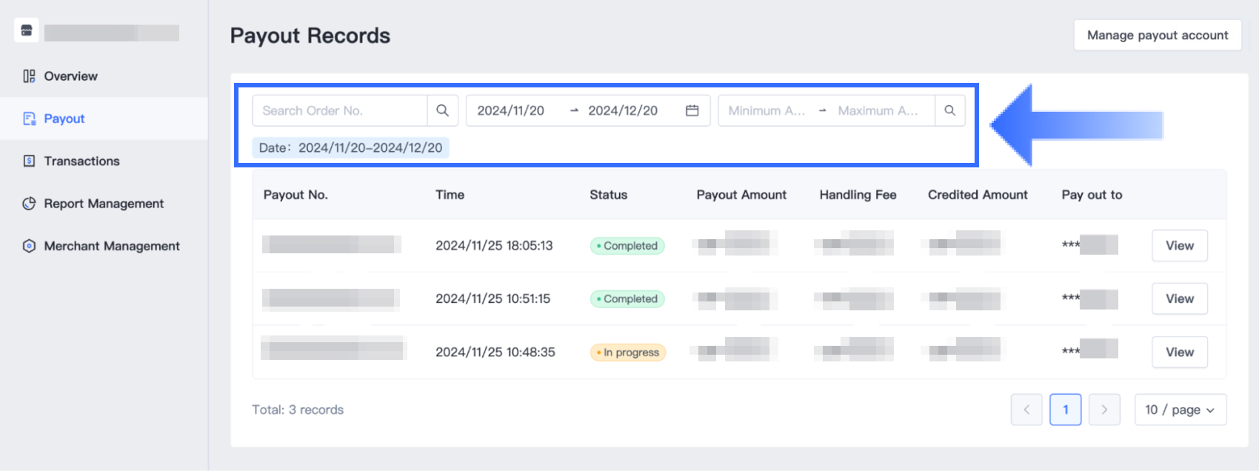Screen dimensions: 1259x471
Task: Go to next page arrow
Action: 1103,410
